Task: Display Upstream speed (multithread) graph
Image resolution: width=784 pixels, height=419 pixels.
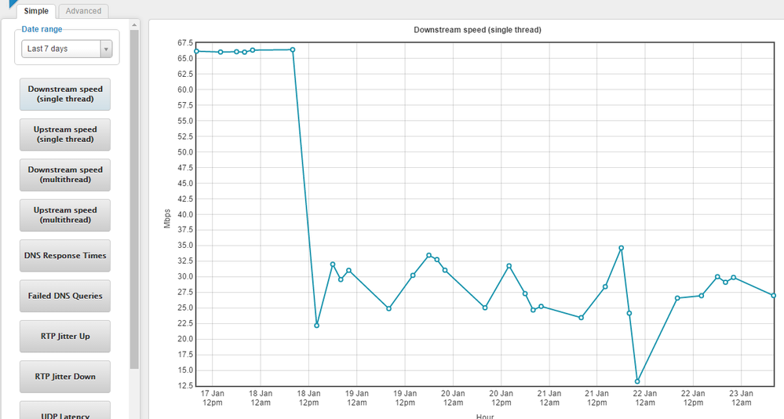Action: coord(65,215)
